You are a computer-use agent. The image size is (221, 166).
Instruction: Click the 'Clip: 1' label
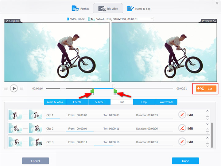(50, 115)
